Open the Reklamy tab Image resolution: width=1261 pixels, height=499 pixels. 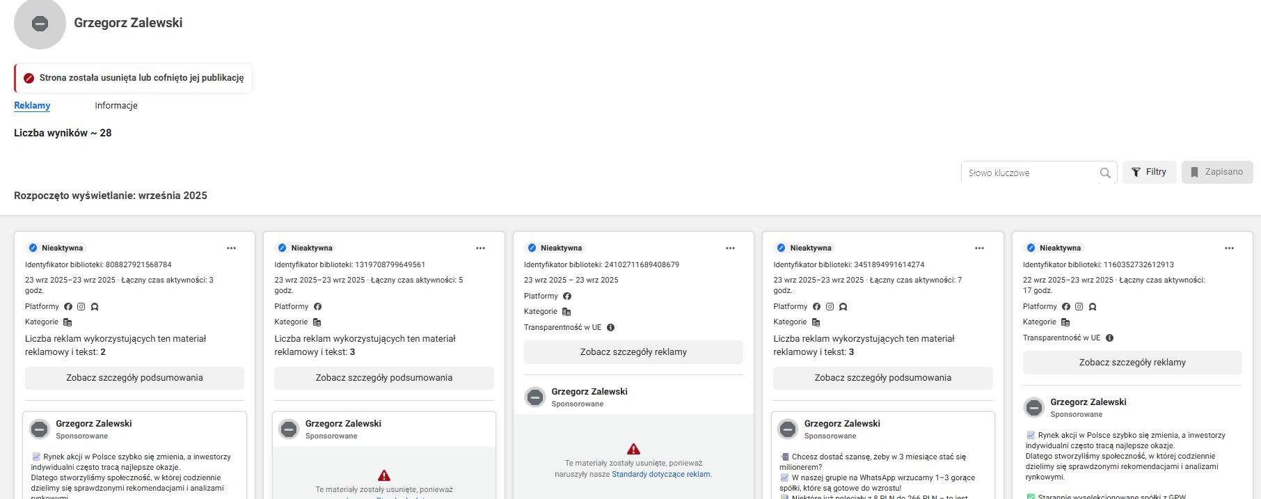click(32, 105)
